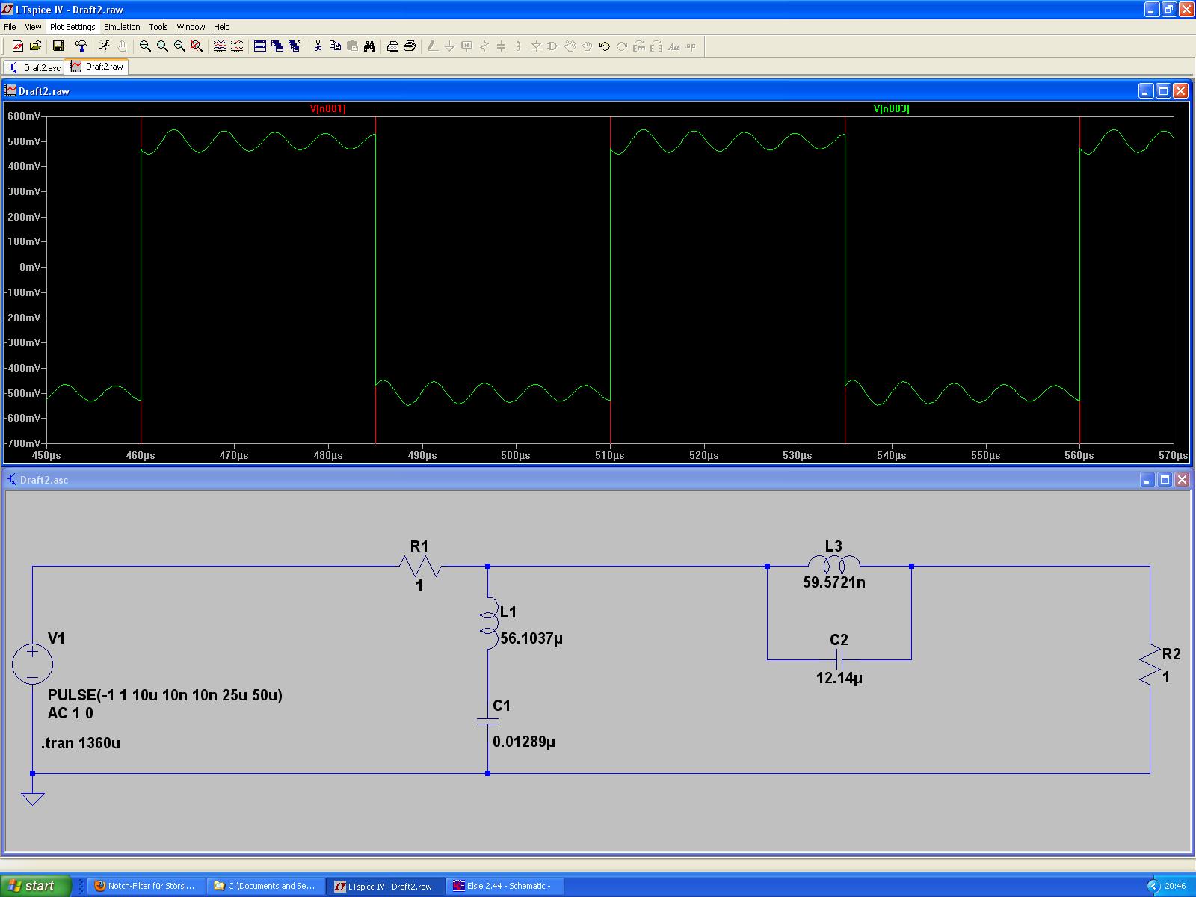Select the Inductor component tool
Screen dimensions: 1196x897
click(x=519, y=46)
